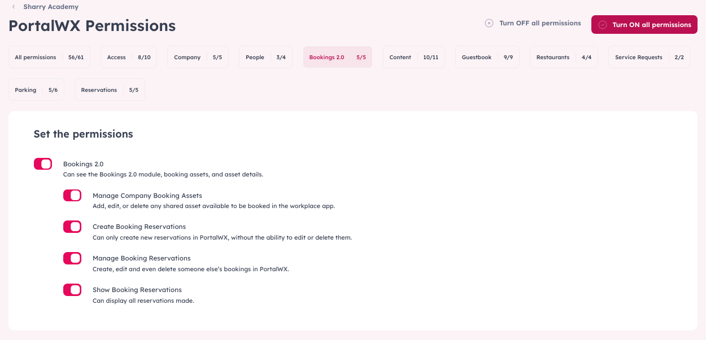Click description starting 'Add, edit, or delete any shared asset'
Screen dimensions: 706x340
click(214, 206)
